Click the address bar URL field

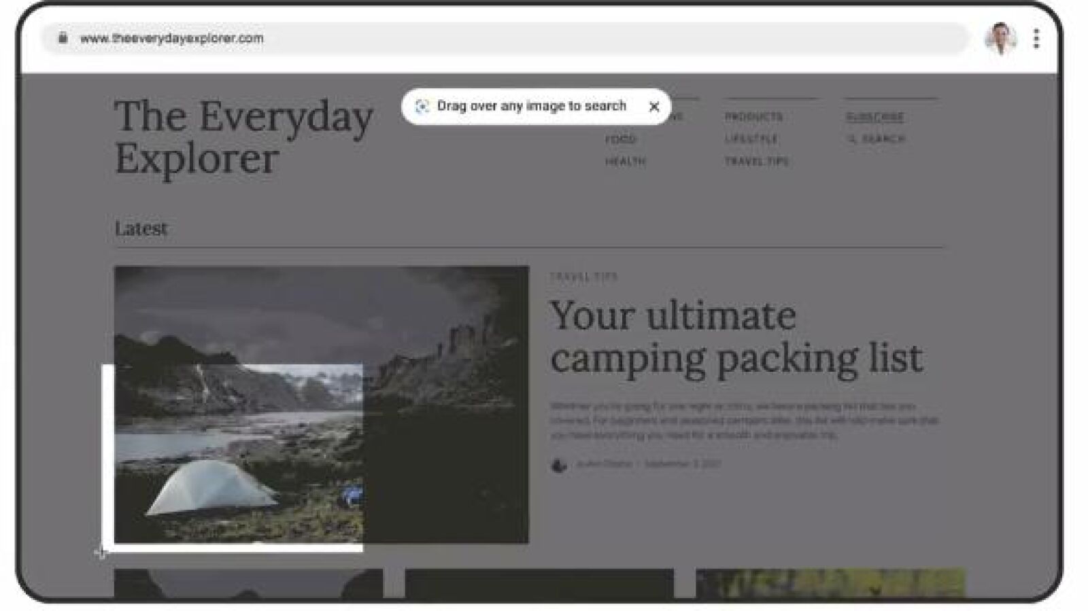[x=505, y=38]
